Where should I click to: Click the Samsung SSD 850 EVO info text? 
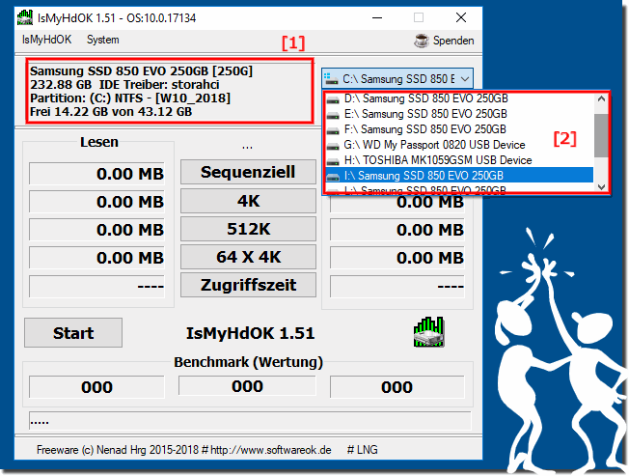(141, 71)
